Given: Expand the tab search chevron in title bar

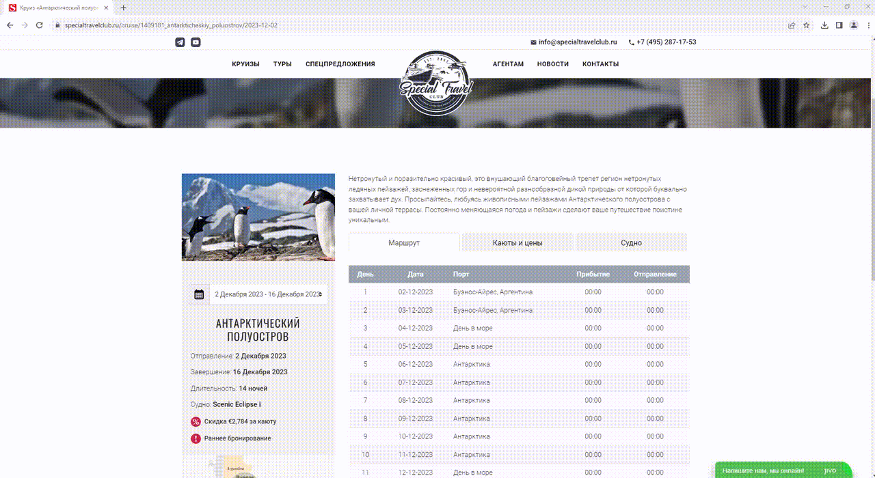Looking at the screenshot, I should (805, 7).
